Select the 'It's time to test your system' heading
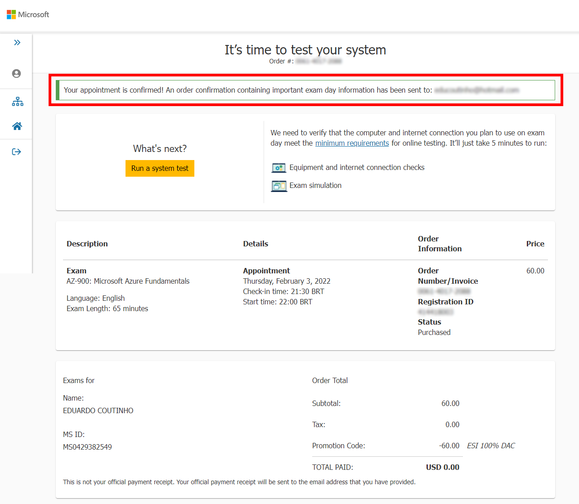 click(305, 49)
